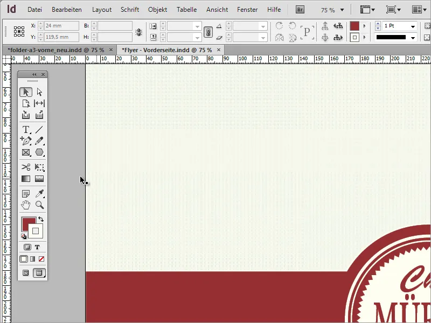Screen dimensions: 431x323
Task: Open Adobe Bridge via Br icon
Action: (x=300, y=10)
